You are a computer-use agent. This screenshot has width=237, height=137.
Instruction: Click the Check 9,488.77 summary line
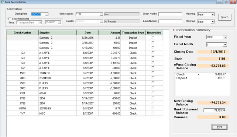coord(201,74)
